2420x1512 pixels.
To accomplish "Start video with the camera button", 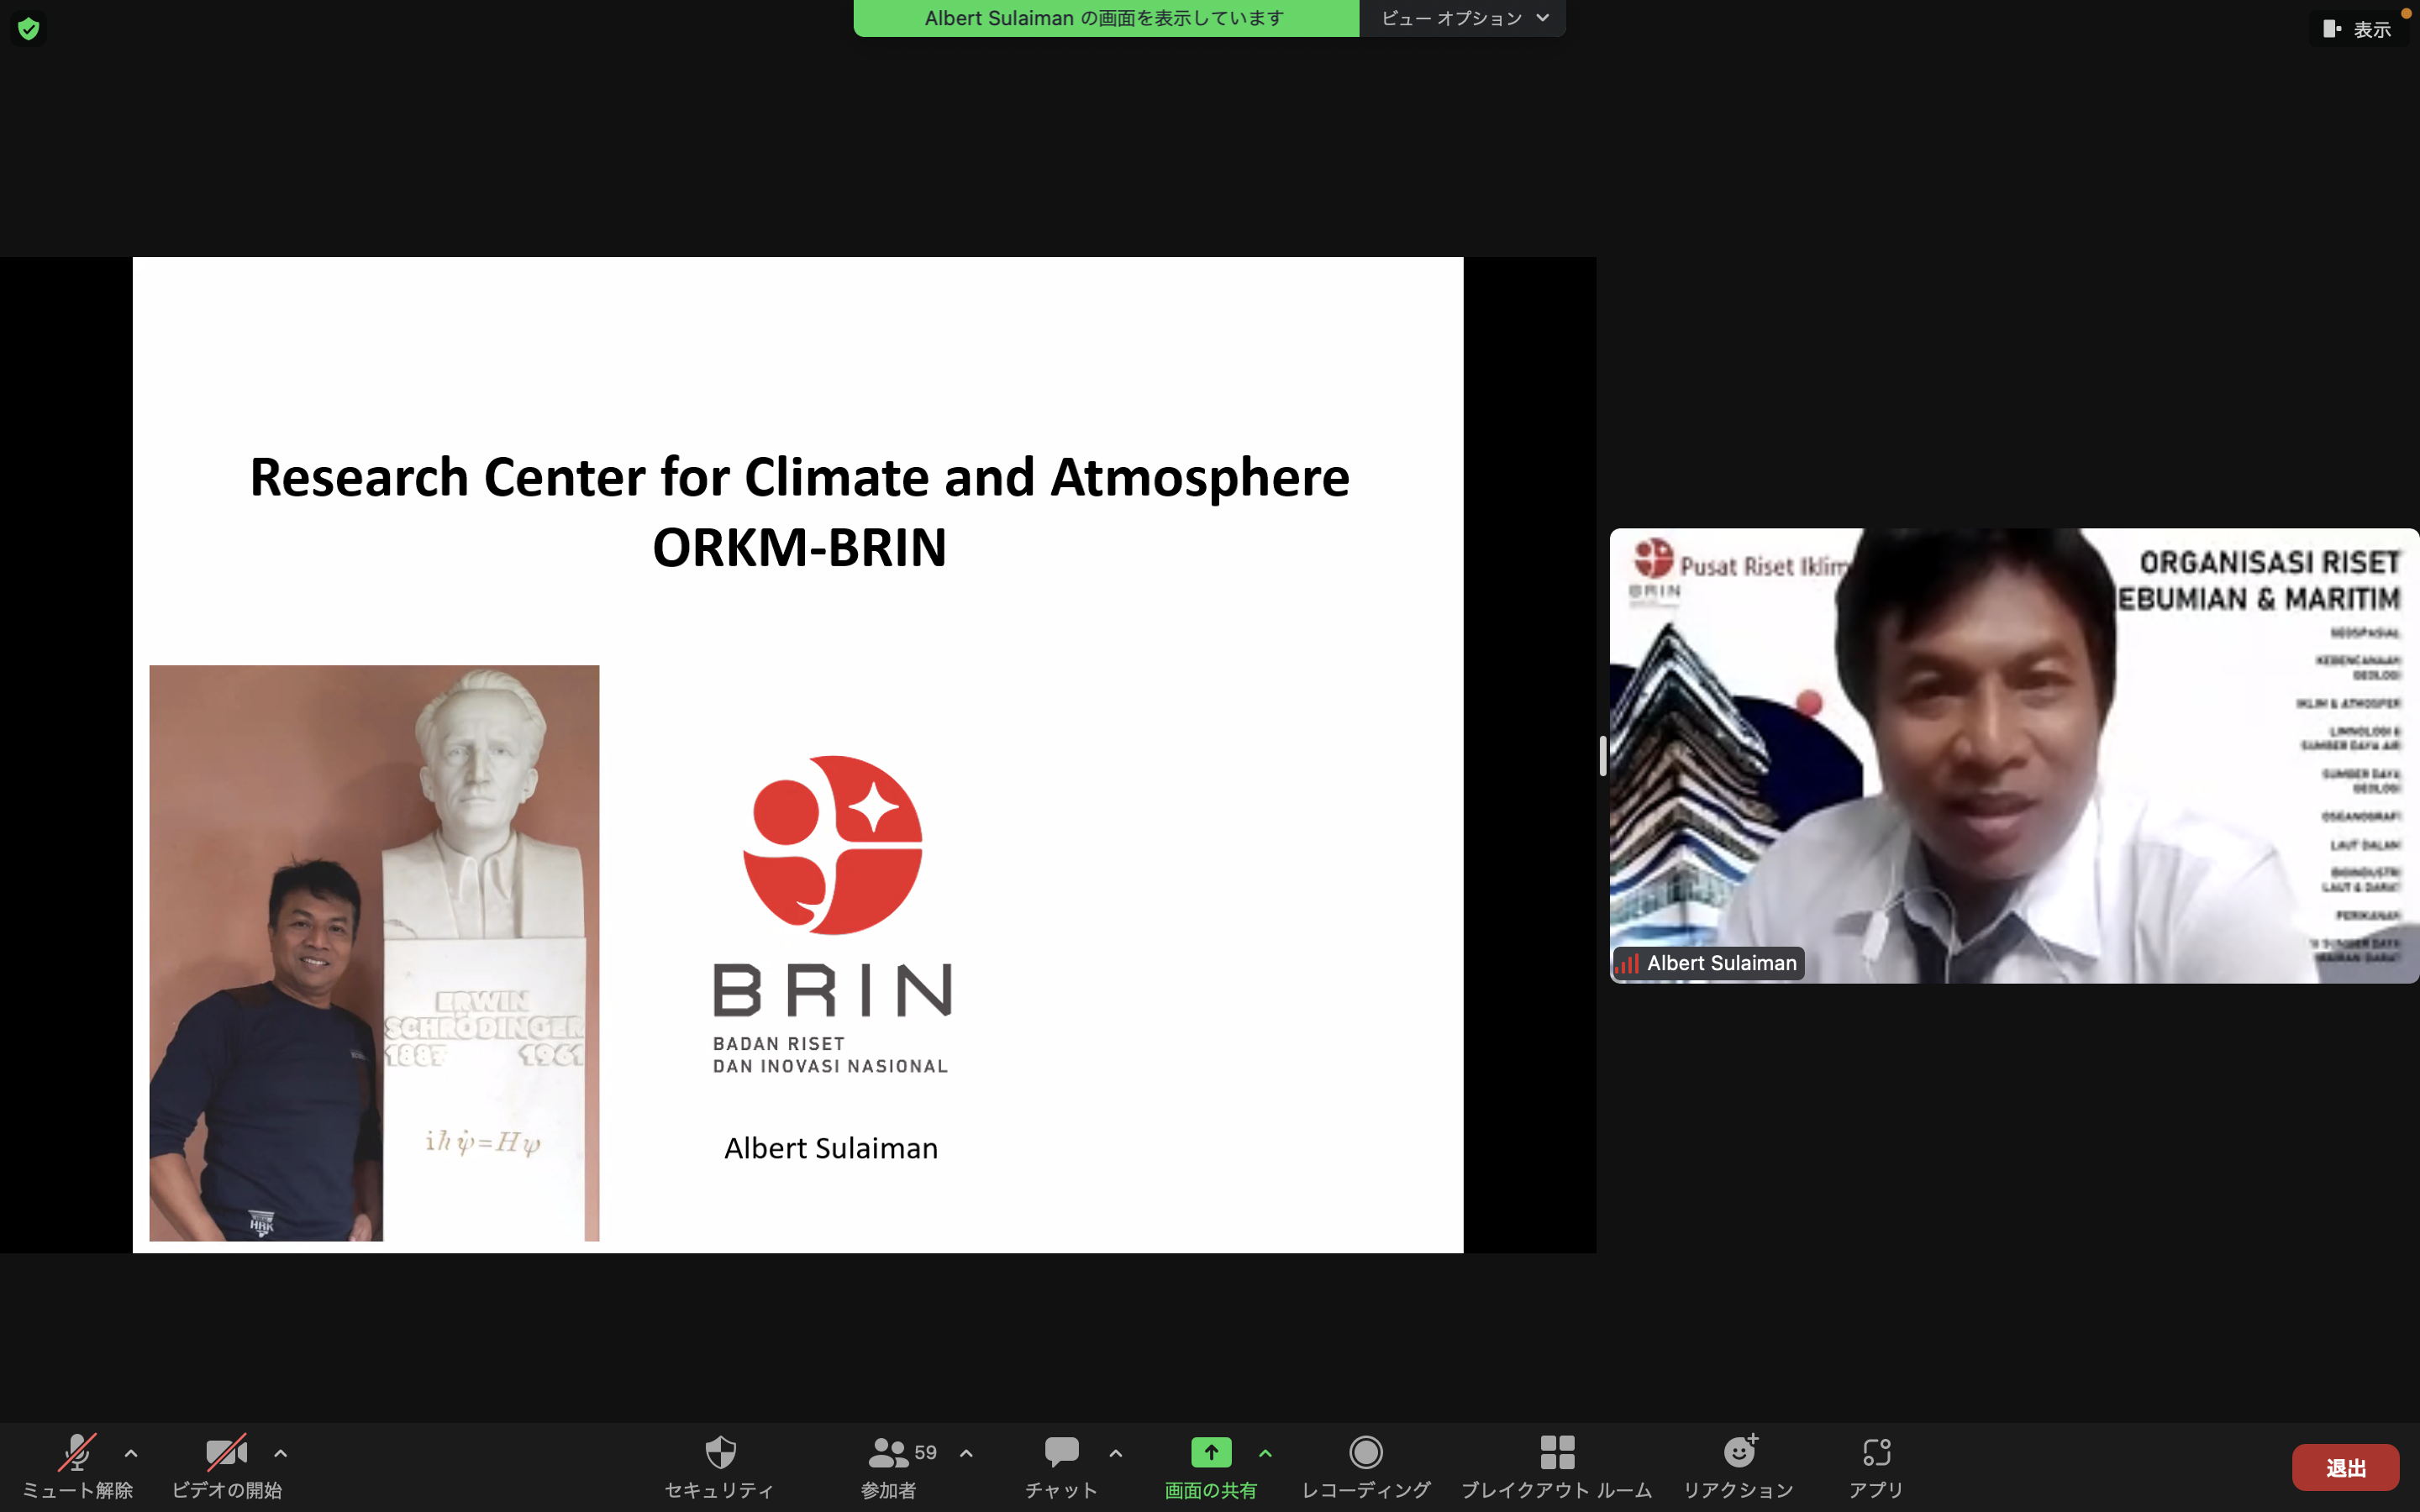I will (227, 1466).
